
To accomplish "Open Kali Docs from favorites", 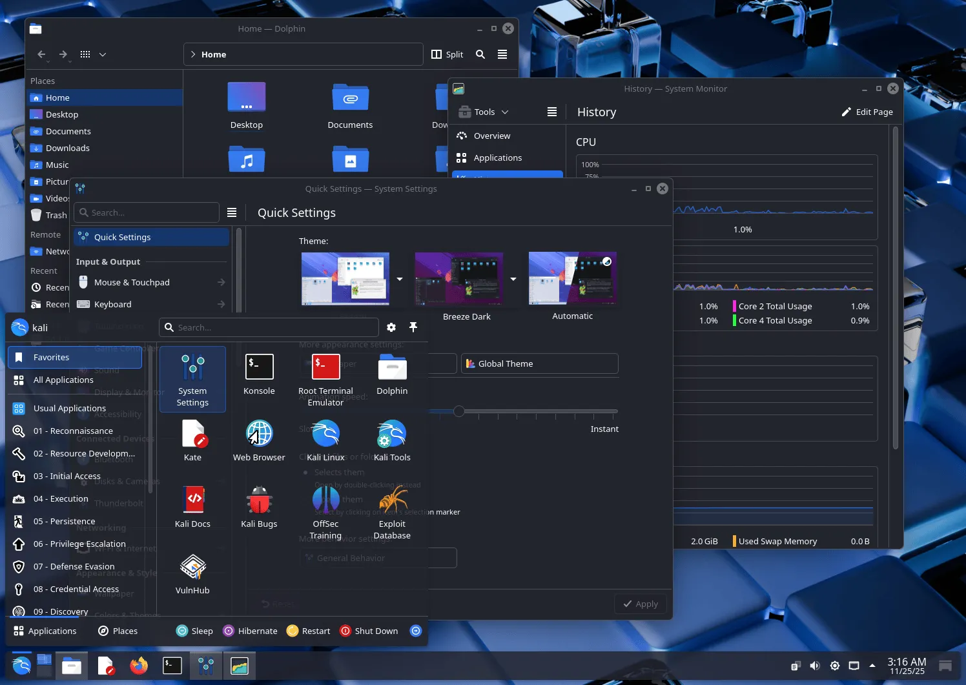I will click(x=192, y=507).
